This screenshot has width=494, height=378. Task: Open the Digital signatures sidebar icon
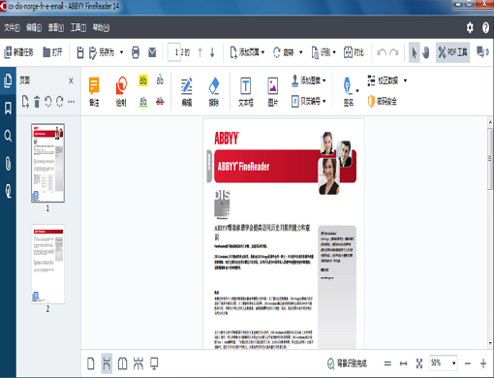(x=8, y=191)
